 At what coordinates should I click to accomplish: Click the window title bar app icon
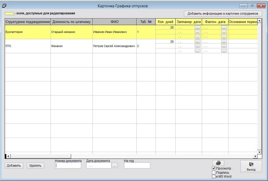[x=4, y=6]
